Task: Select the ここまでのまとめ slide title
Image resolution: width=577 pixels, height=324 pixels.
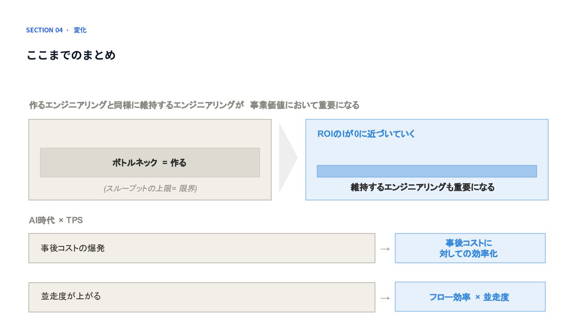Action: pyautogui.click(x=71, y=55)
